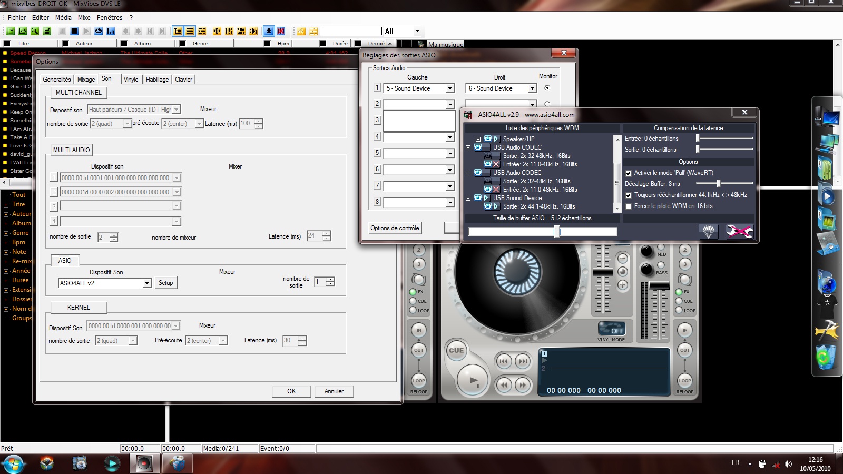The width and height of the screenshot is (843, 474).
Task: Click the ASIO4ALL advanced options wrench icon
Action: point(739,231)
